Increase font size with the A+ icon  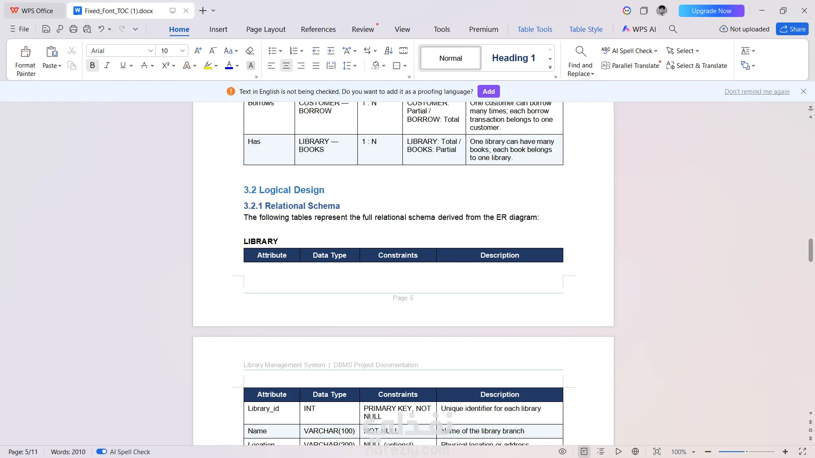[x=198, y=51]
